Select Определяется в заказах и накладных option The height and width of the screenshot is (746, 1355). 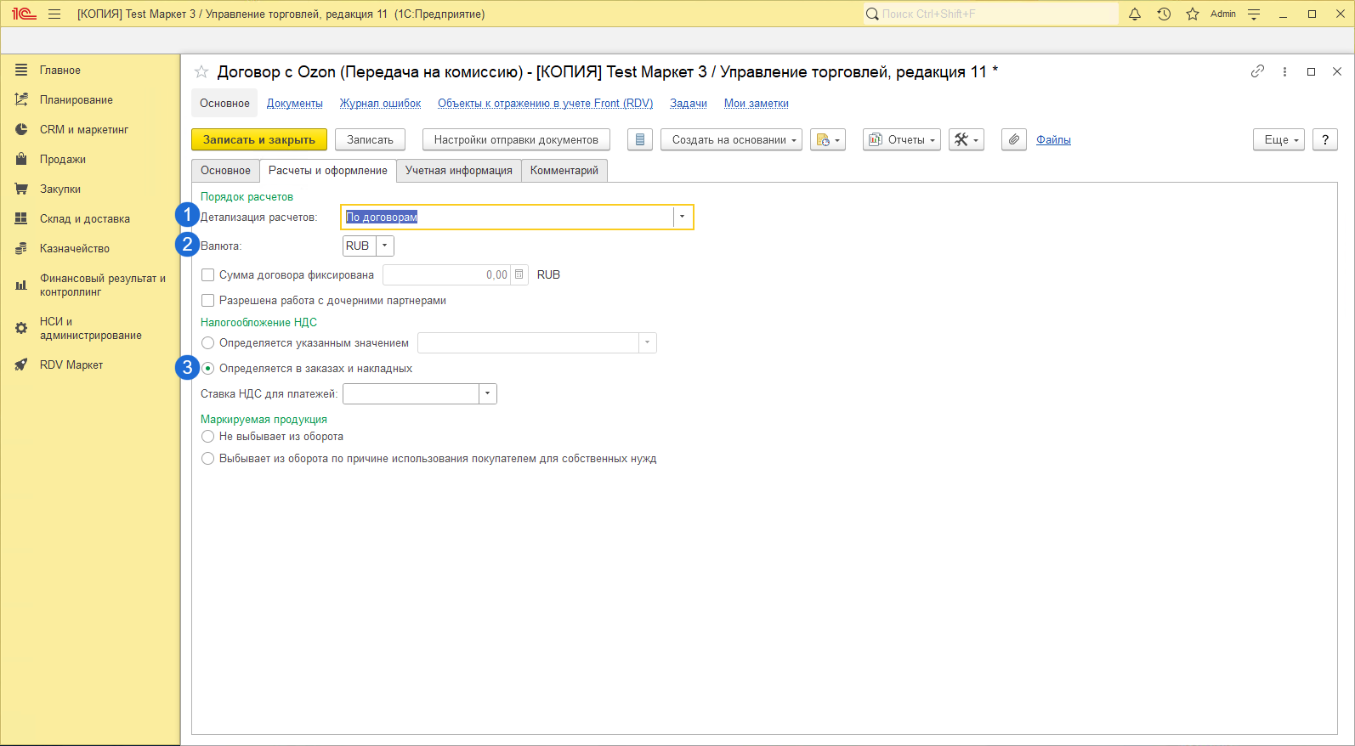207,369
